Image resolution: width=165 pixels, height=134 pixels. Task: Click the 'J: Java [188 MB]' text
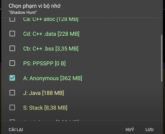coord(43,93)
